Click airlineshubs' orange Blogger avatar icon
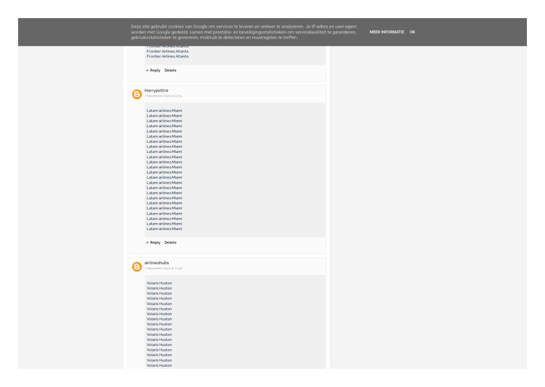Screen dimensions: 545x387 (x=137, y=267)
